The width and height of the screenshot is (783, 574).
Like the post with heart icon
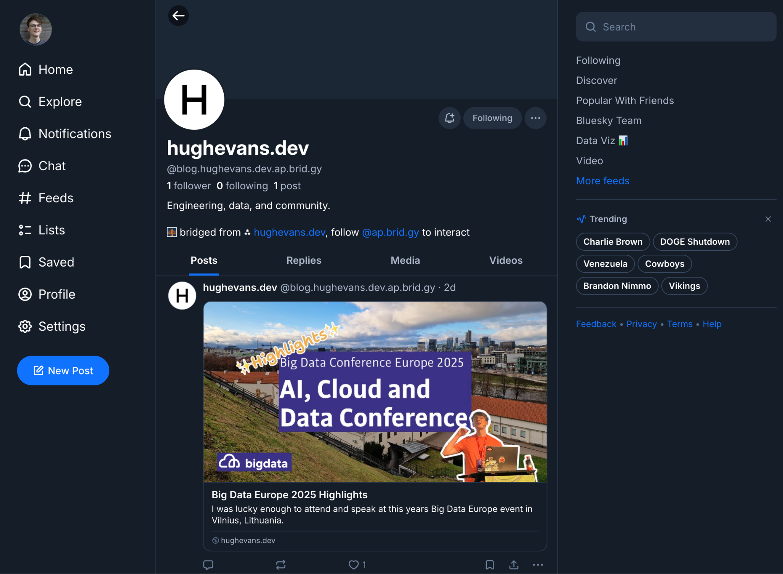click(x=354, y=565)
